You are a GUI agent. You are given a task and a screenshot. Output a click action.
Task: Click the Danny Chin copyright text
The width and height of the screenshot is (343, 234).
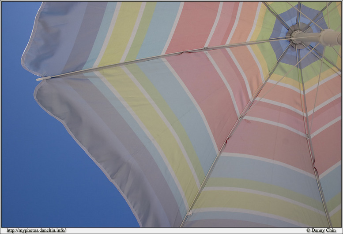(321, 230)
